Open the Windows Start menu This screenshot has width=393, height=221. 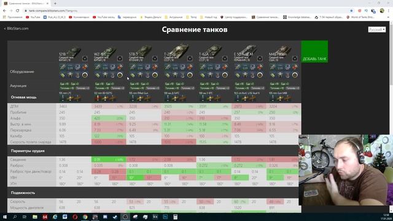click(x=5, y=217)
